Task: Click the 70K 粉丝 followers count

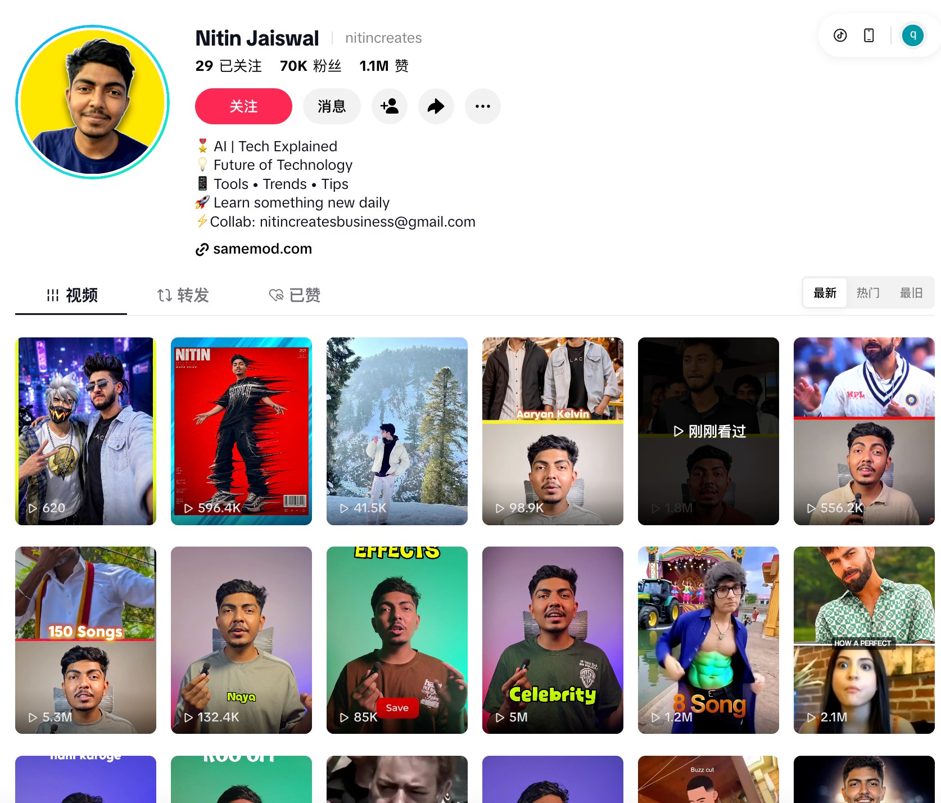Action: tap(311, 66)
